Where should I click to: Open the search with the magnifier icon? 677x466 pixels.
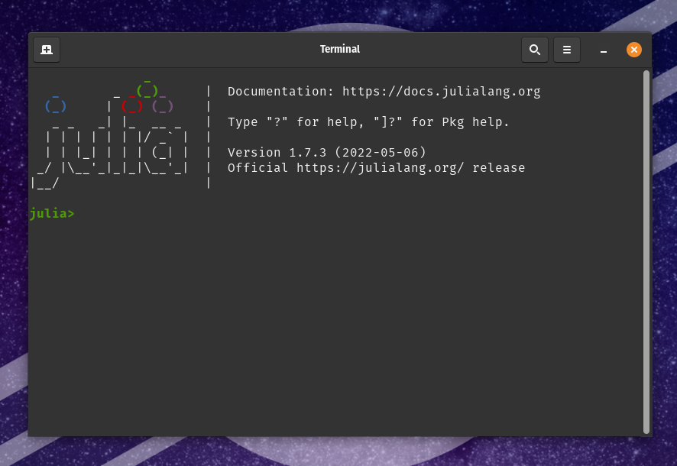click(535, 49)
